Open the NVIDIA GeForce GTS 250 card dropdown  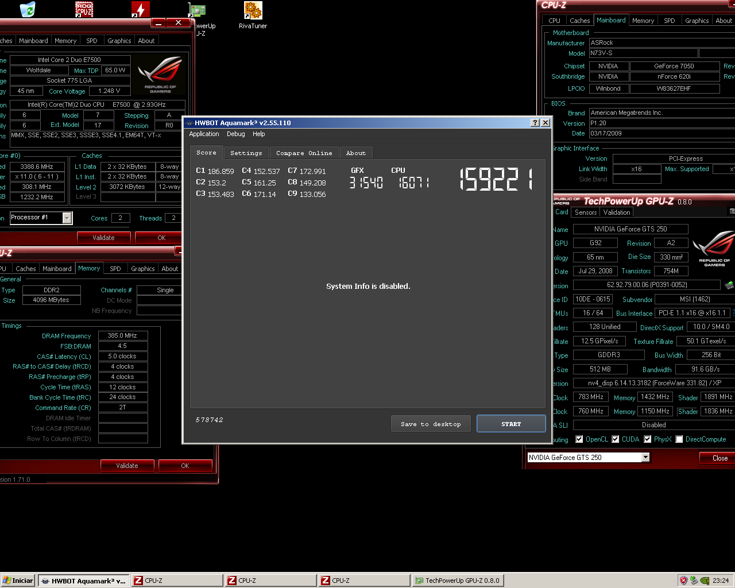(x=645, y=458)
